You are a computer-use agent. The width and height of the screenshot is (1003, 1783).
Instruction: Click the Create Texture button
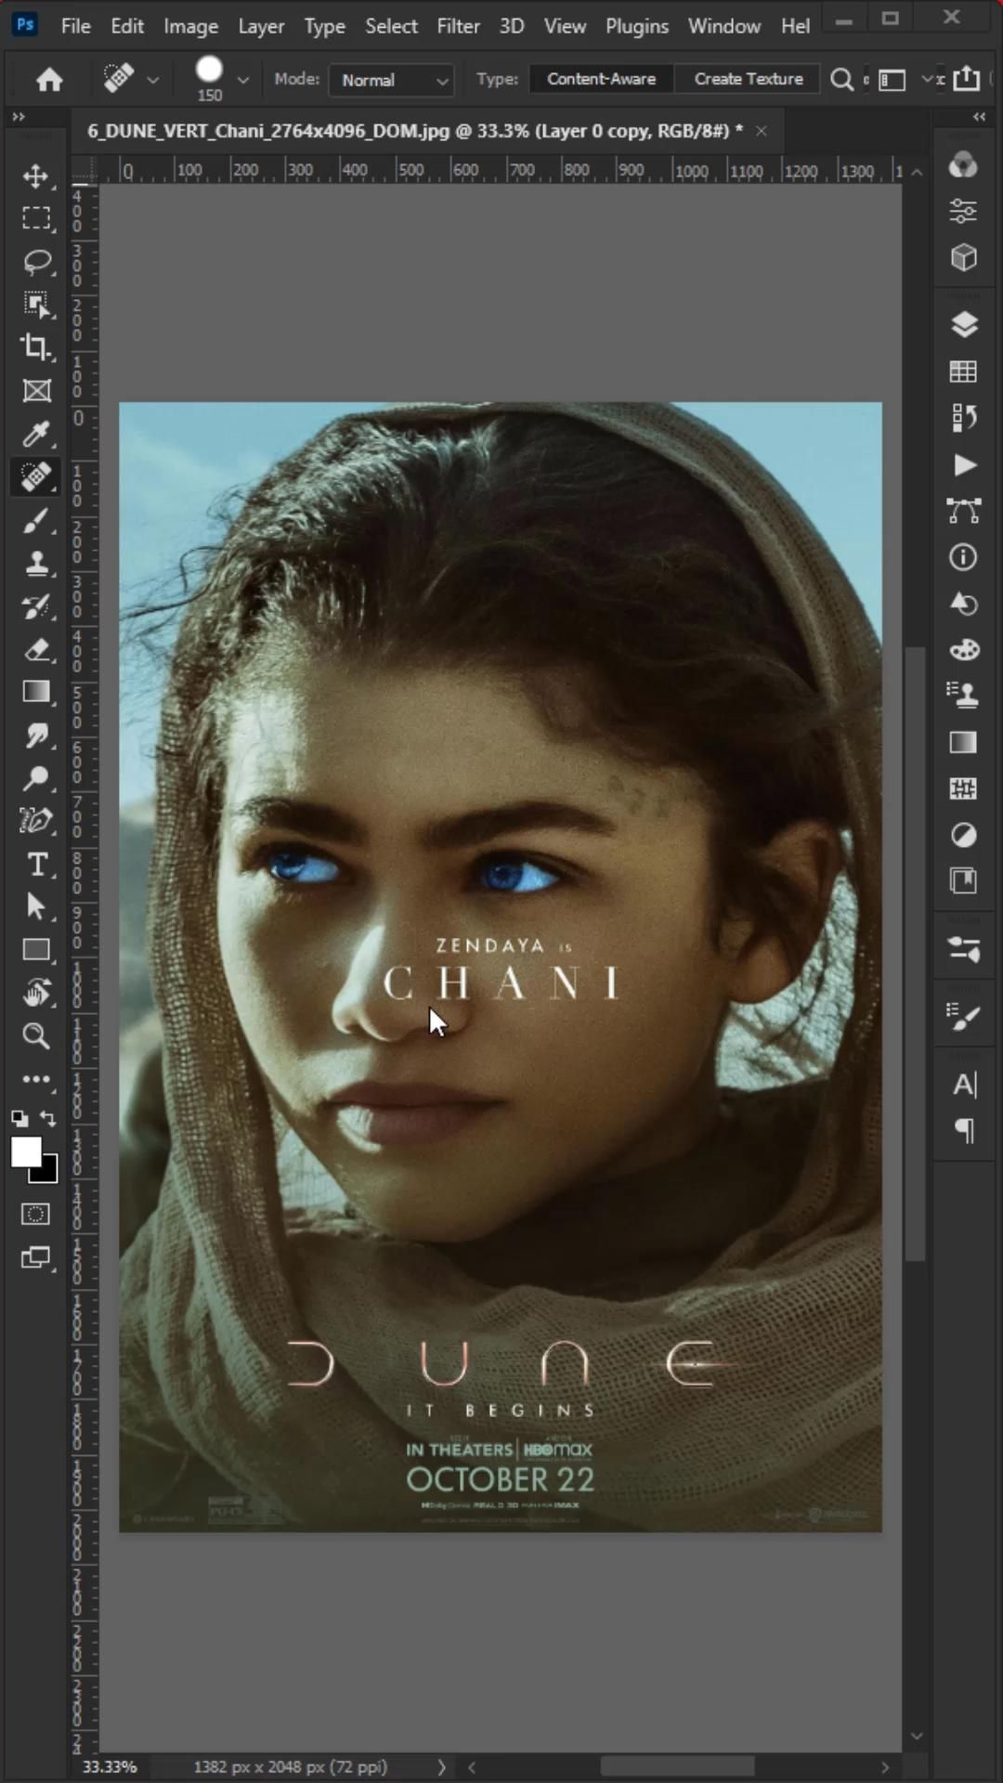pos(748,80)
